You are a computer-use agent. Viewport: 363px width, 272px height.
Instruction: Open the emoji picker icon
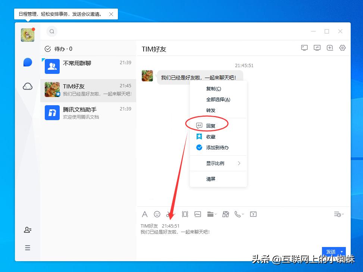click(x=157, y=215)
